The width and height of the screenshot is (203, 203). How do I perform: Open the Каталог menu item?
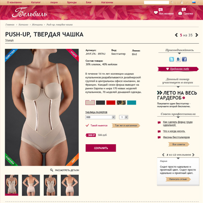(36, 3)
